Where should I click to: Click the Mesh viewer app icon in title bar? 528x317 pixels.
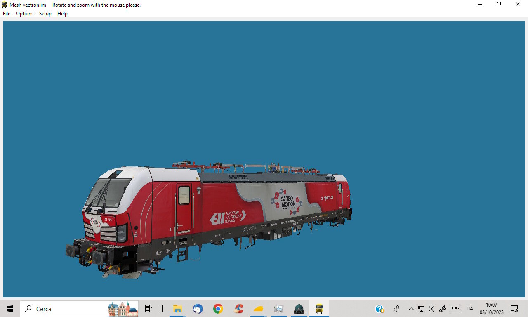(x=5, y=5)
